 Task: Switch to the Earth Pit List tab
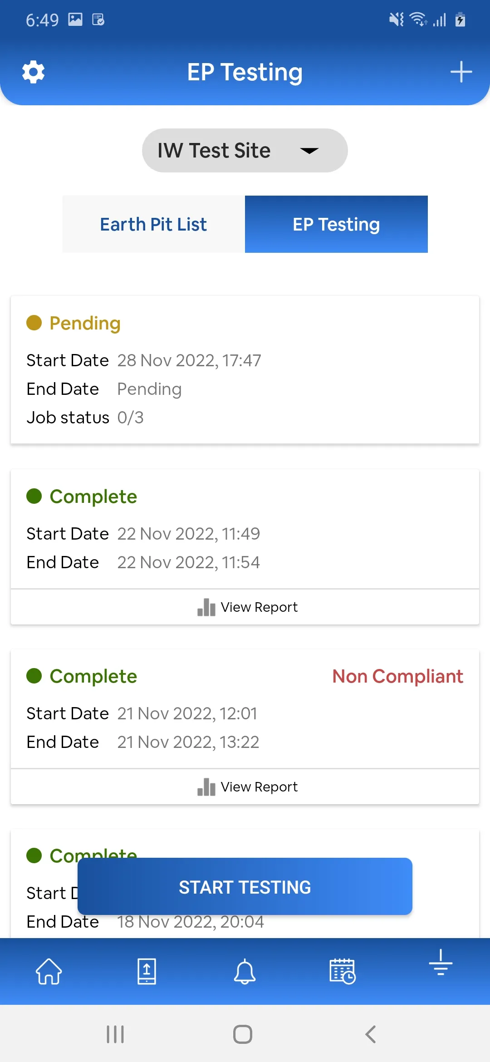click(x=153, y=224)
